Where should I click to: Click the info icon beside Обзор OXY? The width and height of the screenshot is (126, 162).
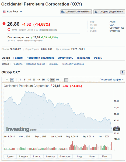click(122, 72)
